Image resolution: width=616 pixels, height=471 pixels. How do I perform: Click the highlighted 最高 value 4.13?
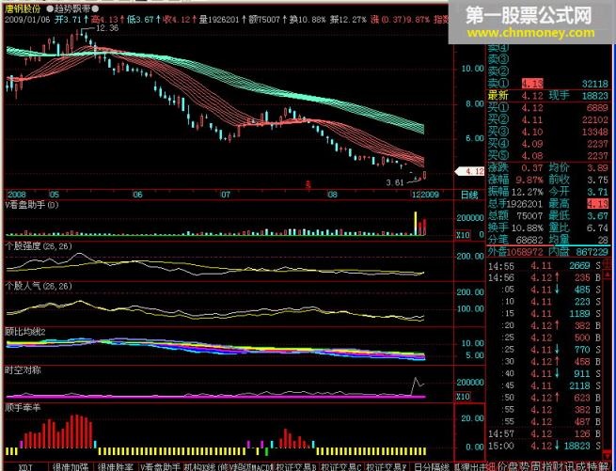click(597, 204)
